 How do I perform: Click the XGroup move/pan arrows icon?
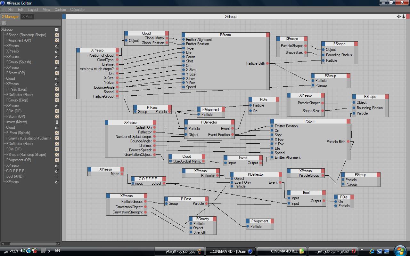tap(399, 16)
